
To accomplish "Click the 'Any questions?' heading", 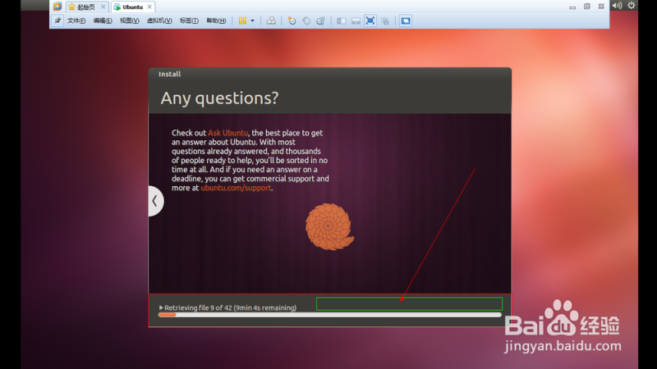I will coord(219,98).
